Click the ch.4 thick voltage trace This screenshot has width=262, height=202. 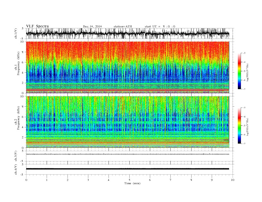(127, 169)
